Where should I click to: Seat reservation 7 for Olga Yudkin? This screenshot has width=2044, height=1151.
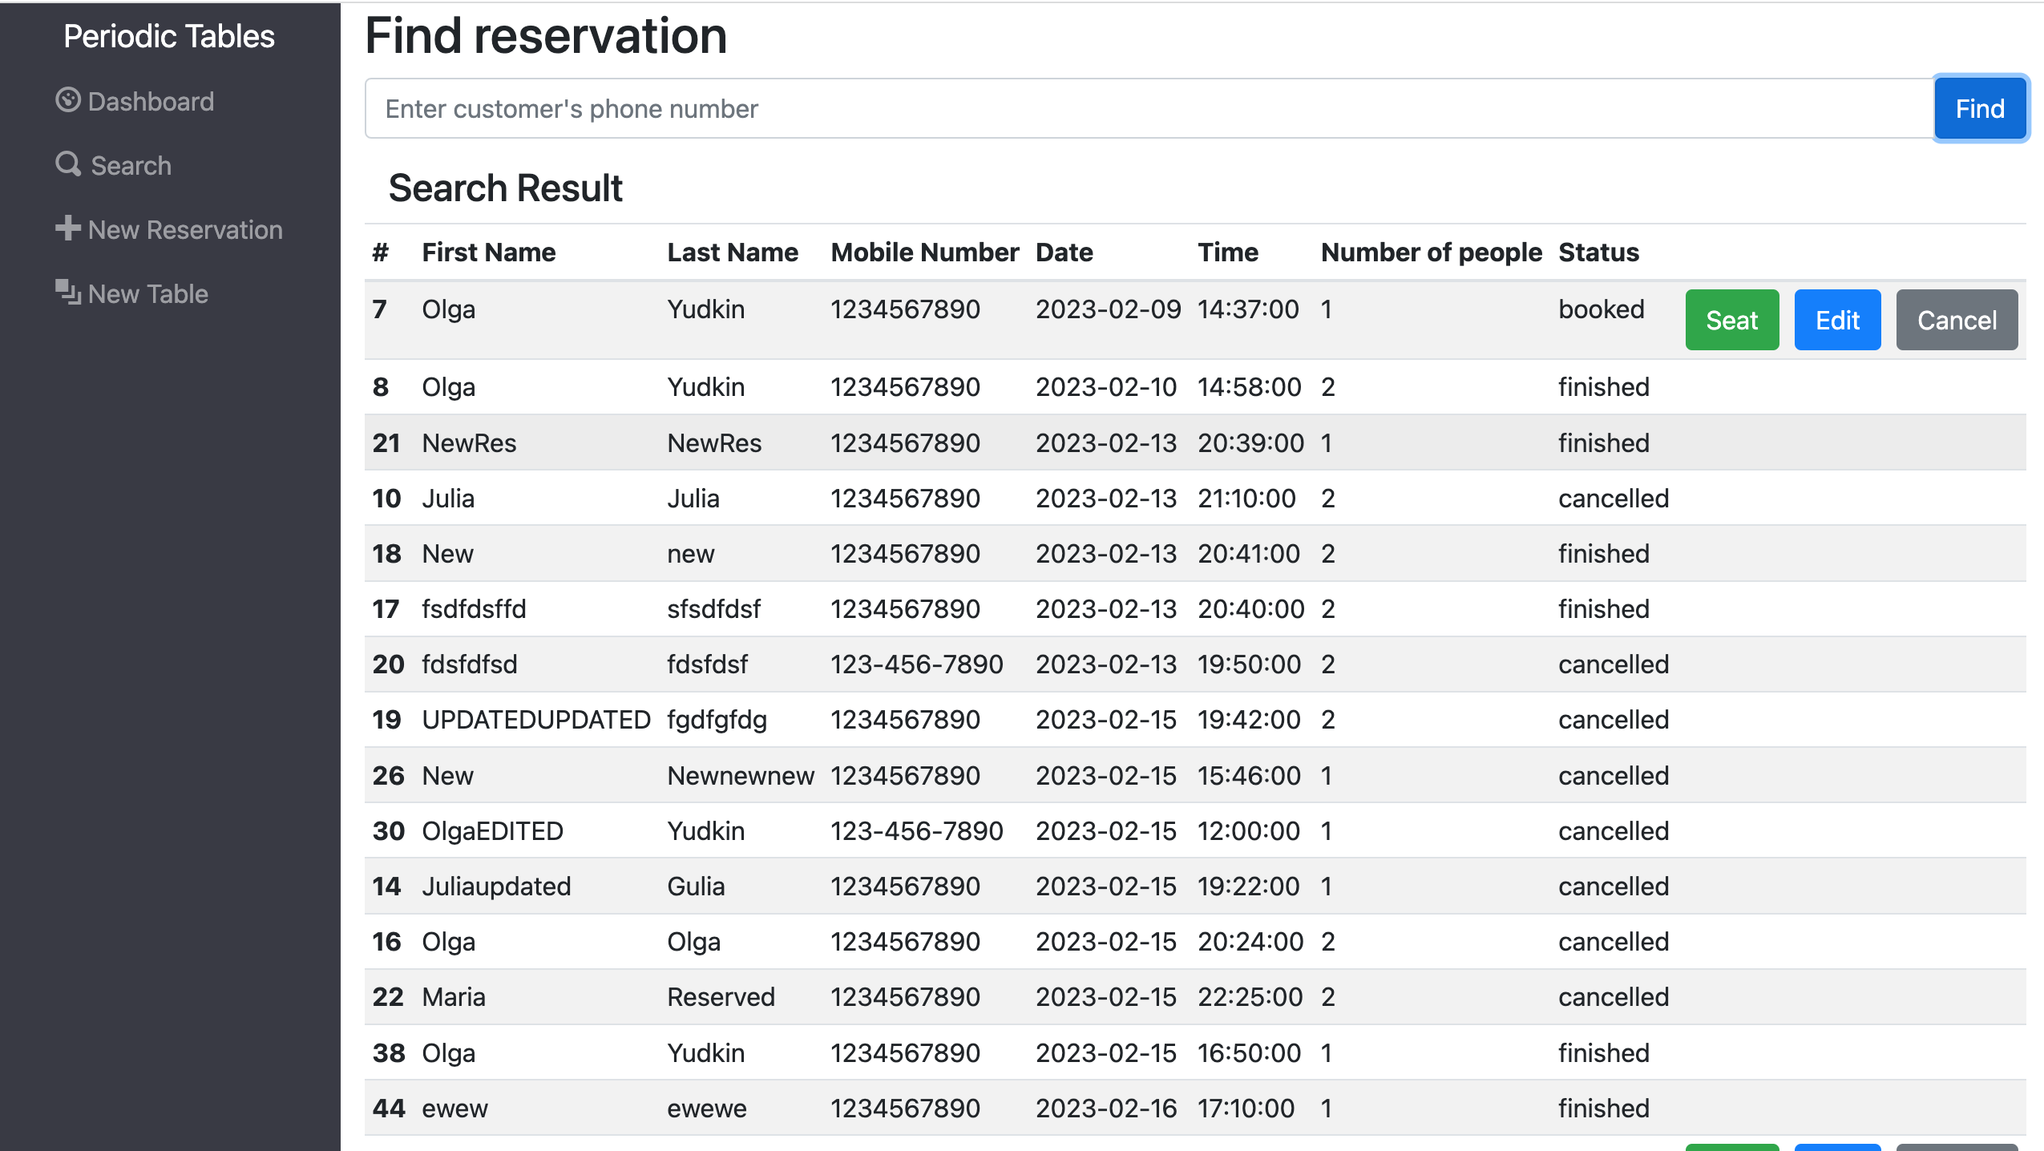[x=1731, y=321]
